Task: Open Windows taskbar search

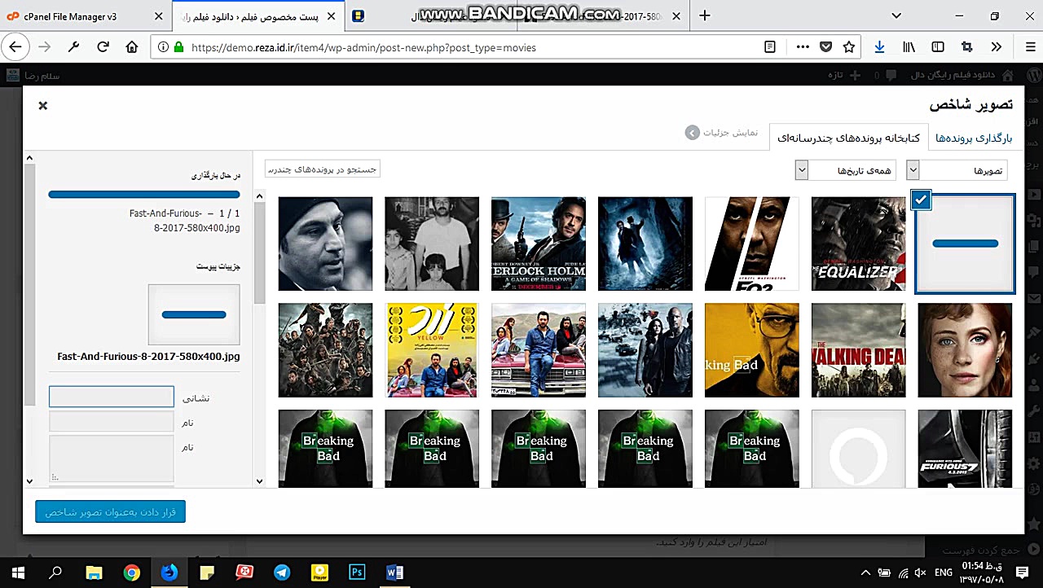Action: click(55, 573)
